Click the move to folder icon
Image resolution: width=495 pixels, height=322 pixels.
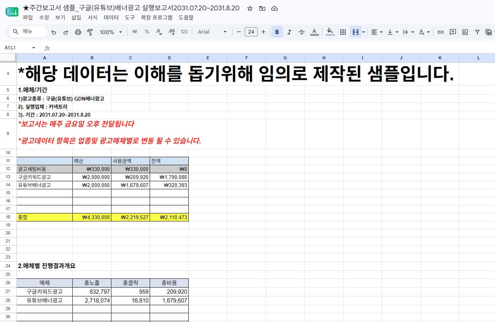click(x=262, y=8)
